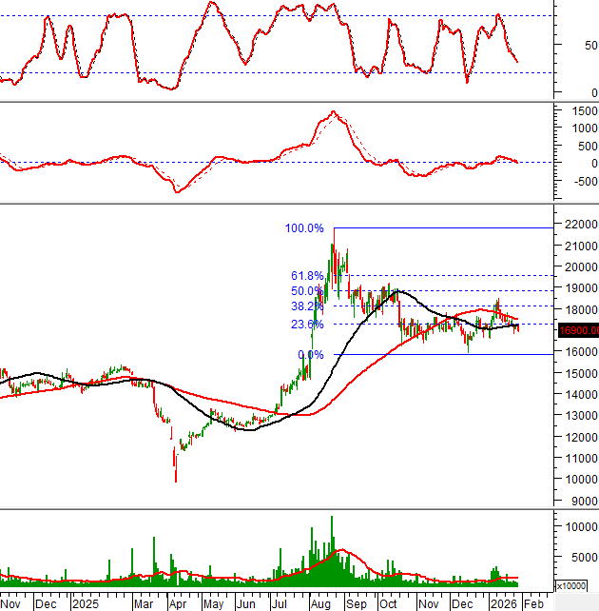The height and width of the screenshot is (611, 599).
Task: Click the 50.0% Fibonacci retracement label
Action: (307, 291)
